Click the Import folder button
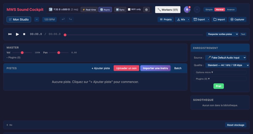The height and width of the screenshot is (134, 253). coord(219,20)
